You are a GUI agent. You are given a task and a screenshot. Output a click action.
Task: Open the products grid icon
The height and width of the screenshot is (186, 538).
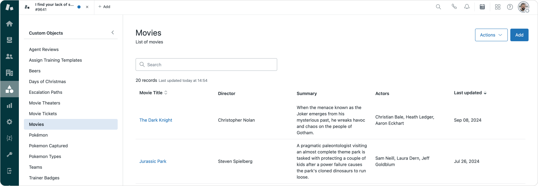point(498,7)
